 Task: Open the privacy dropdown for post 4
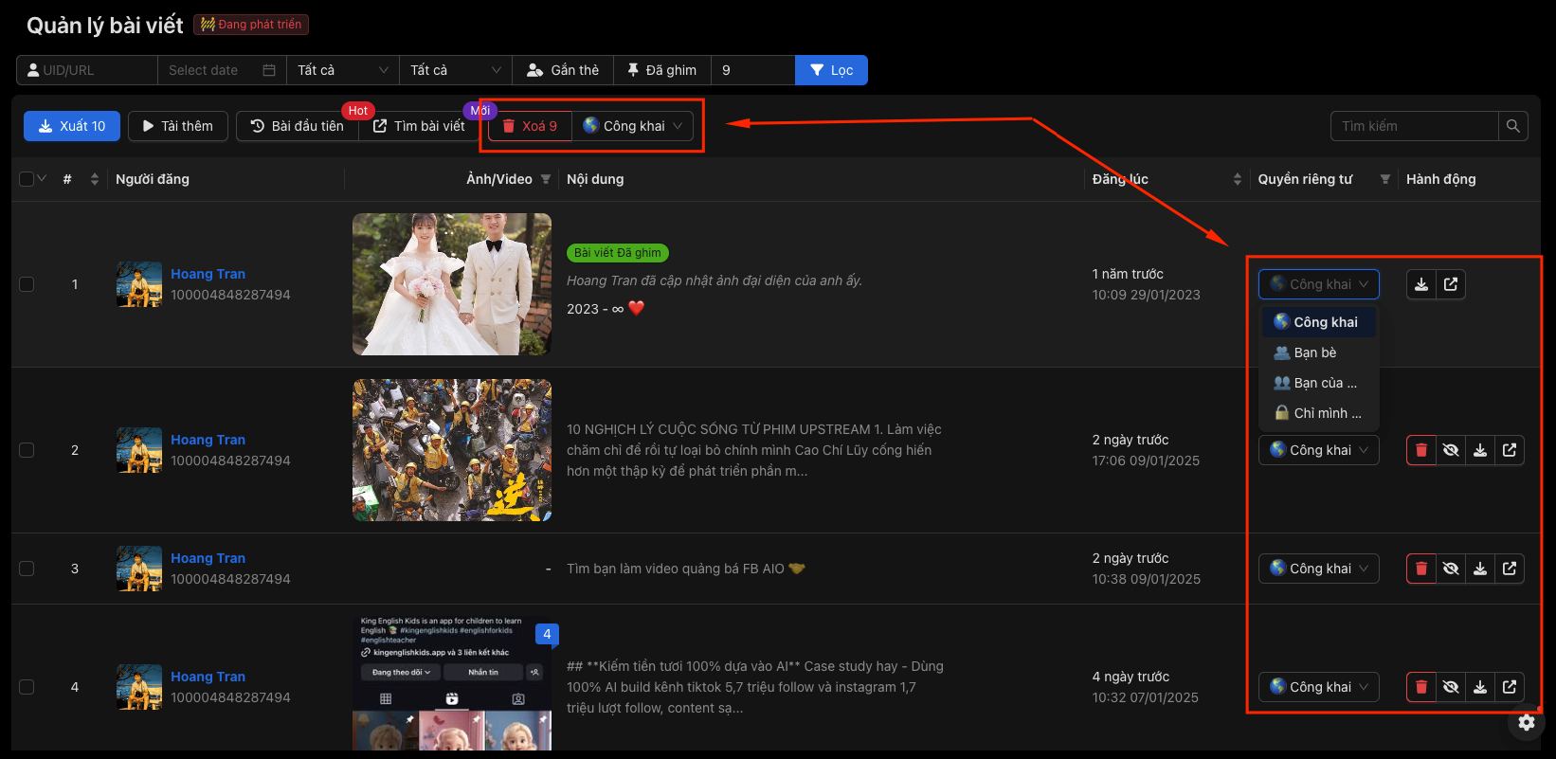[1319, 687]
